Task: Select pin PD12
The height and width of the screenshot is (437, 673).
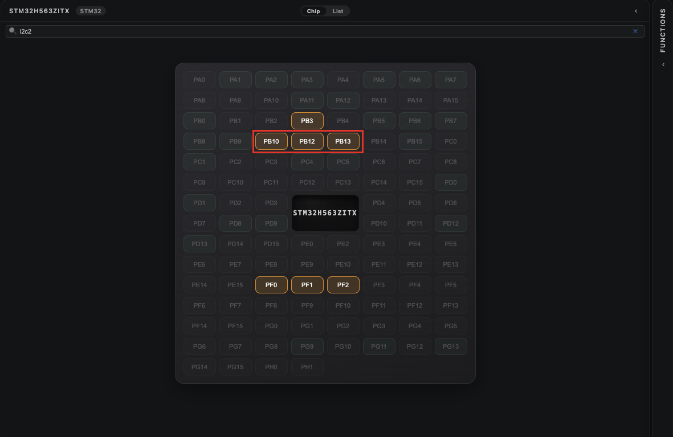Action: 451,224
